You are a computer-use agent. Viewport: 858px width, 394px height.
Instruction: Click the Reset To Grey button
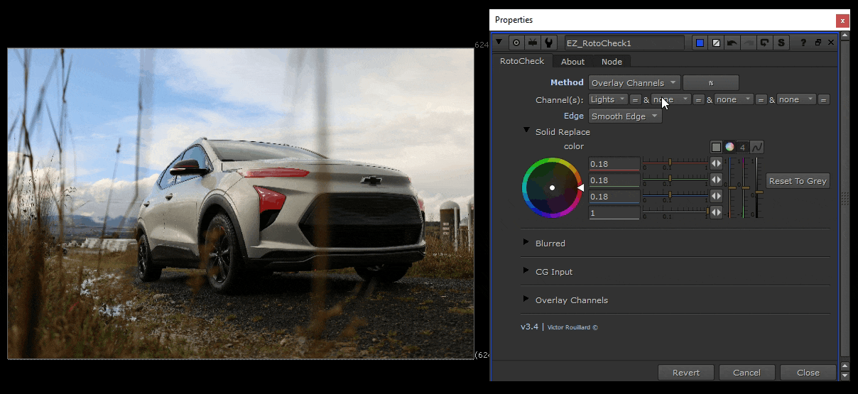[798, 181]
